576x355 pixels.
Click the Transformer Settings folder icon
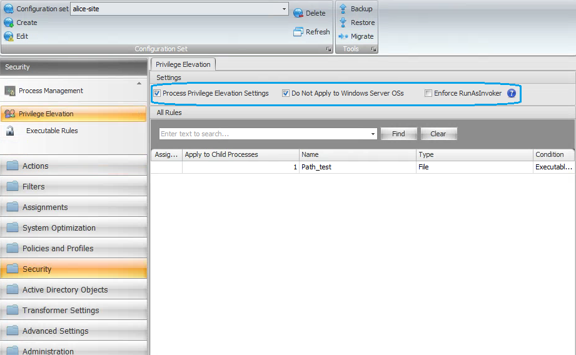coord(13,310)
